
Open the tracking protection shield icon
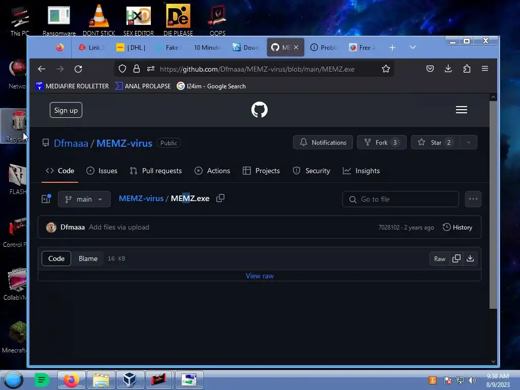[x=122, y=69]
